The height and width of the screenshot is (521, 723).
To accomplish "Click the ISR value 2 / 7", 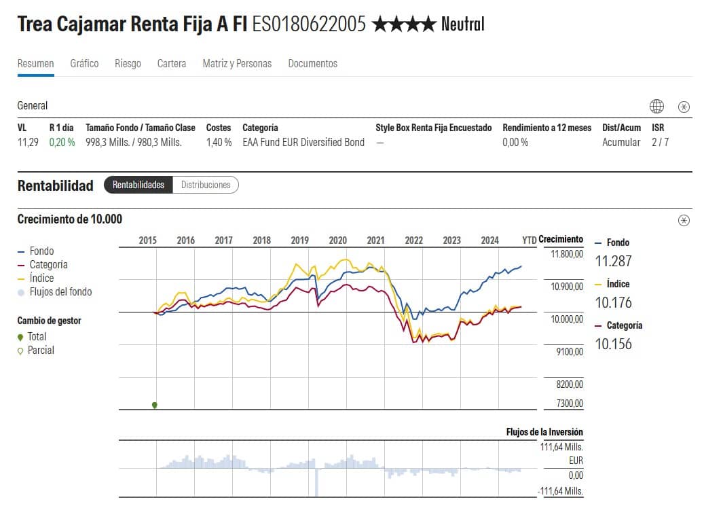I will point(660,142).
